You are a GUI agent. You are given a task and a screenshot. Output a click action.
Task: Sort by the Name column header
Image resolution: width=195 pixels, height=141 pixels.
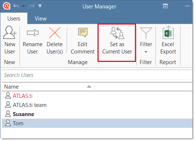point(48,86)
